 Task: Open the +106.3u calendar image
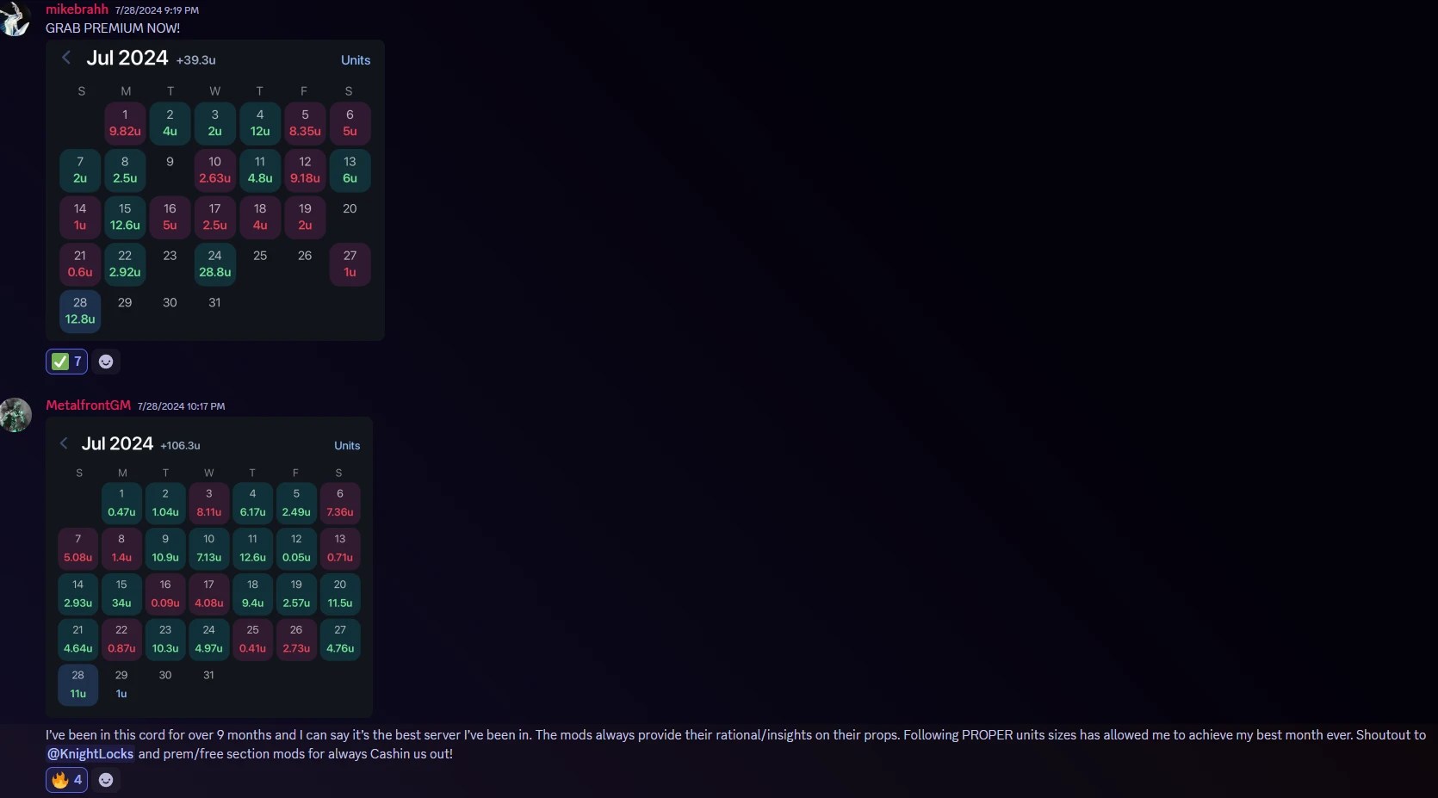coord(209,567)
